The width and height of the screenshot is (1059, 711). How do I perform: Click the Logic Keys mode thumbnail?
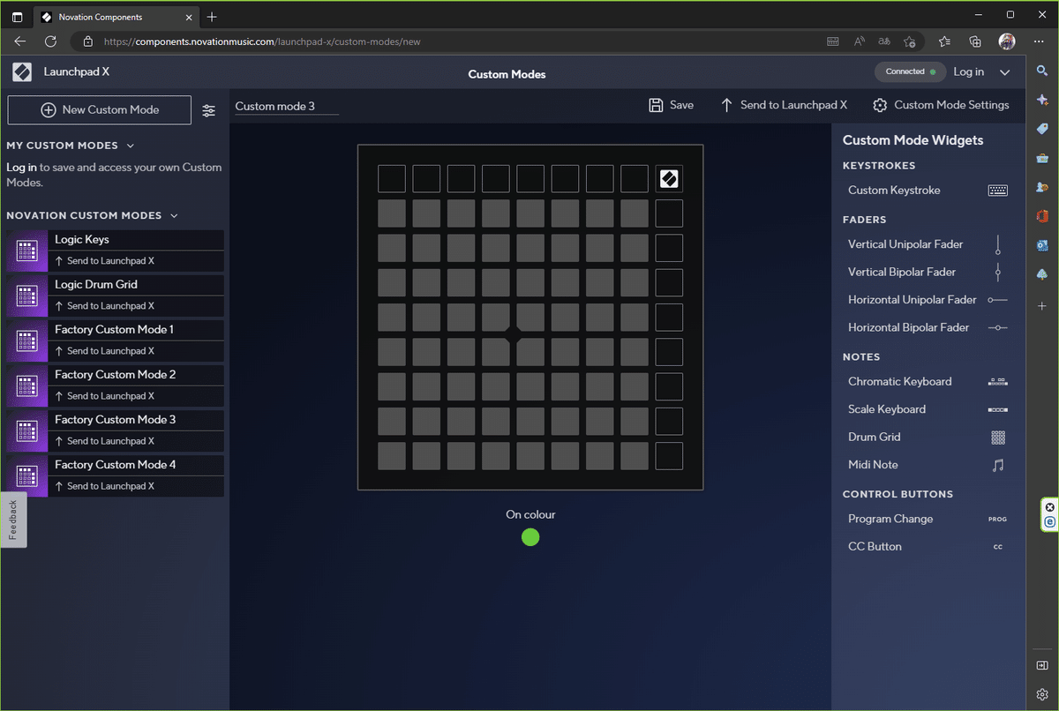pyautogui.click(x=26, y=251)
